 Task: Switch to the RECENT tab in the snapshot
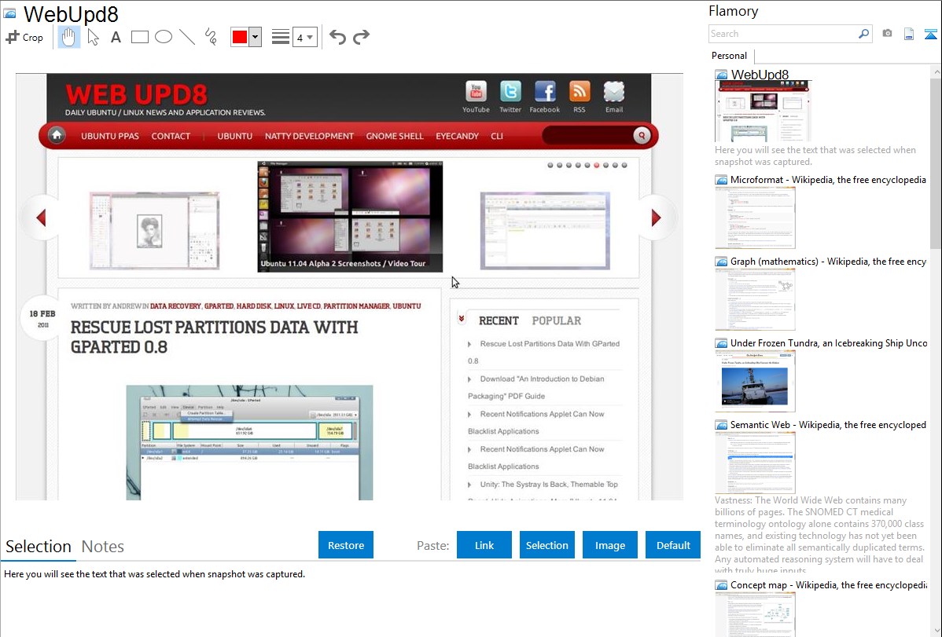pyautogui.click(x=499, y=320)
